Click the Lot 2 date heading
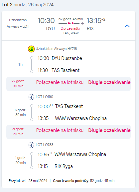This screenshot has width=139, height=192. coord(28,5)
